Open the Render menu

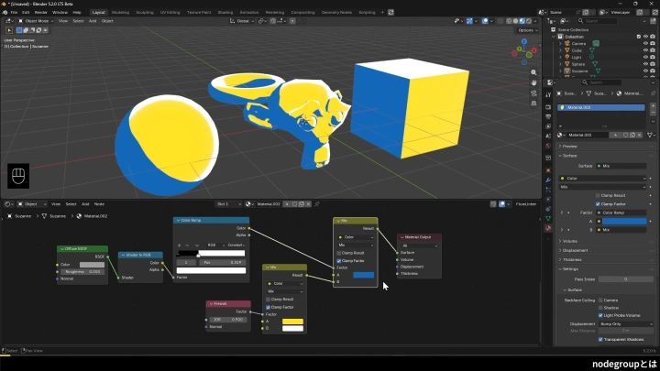(41, 13)
